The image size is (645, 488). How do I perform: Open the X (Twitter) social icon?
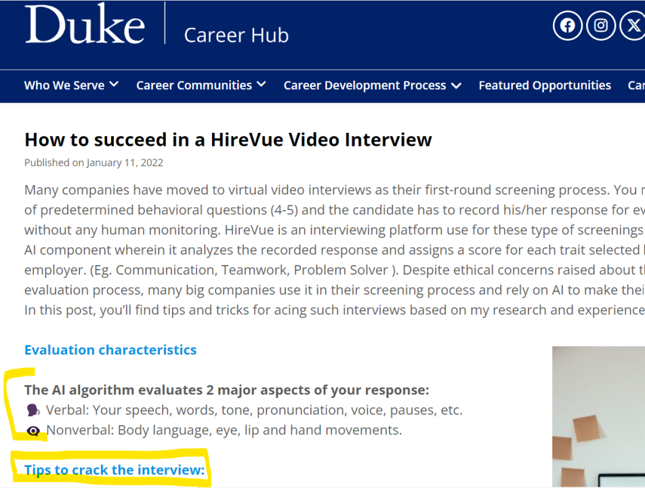633,26
